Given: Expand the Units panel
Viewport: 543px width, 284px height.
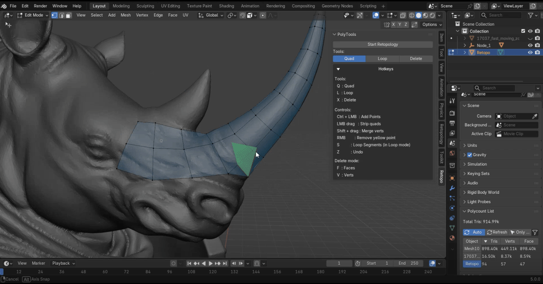Looking at the screenshot, I should 472,145.
